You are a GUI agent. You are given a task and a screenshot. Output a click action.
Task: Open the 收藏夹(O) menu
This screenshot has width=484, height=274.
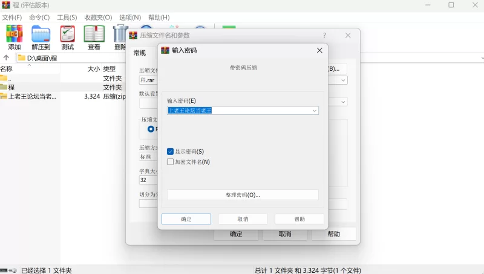98,18
